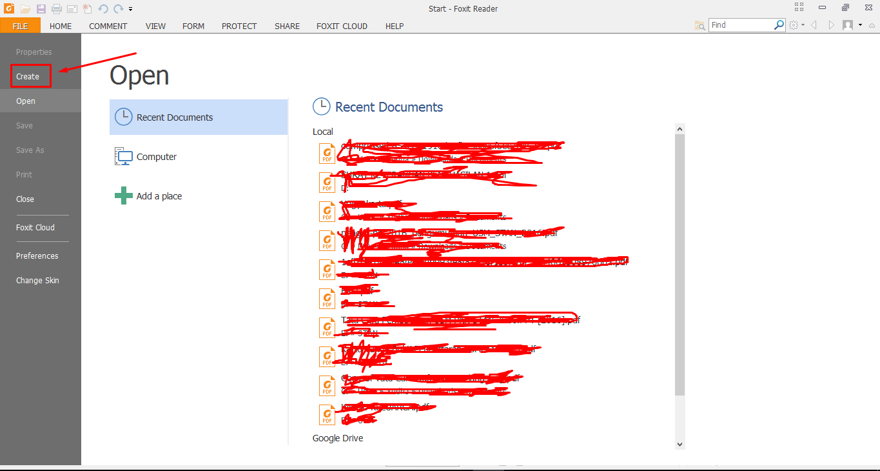Click the scrollbar down arrow in recent list
The width and height of the screenshot is (880, 471).
[x=680, y=444]
